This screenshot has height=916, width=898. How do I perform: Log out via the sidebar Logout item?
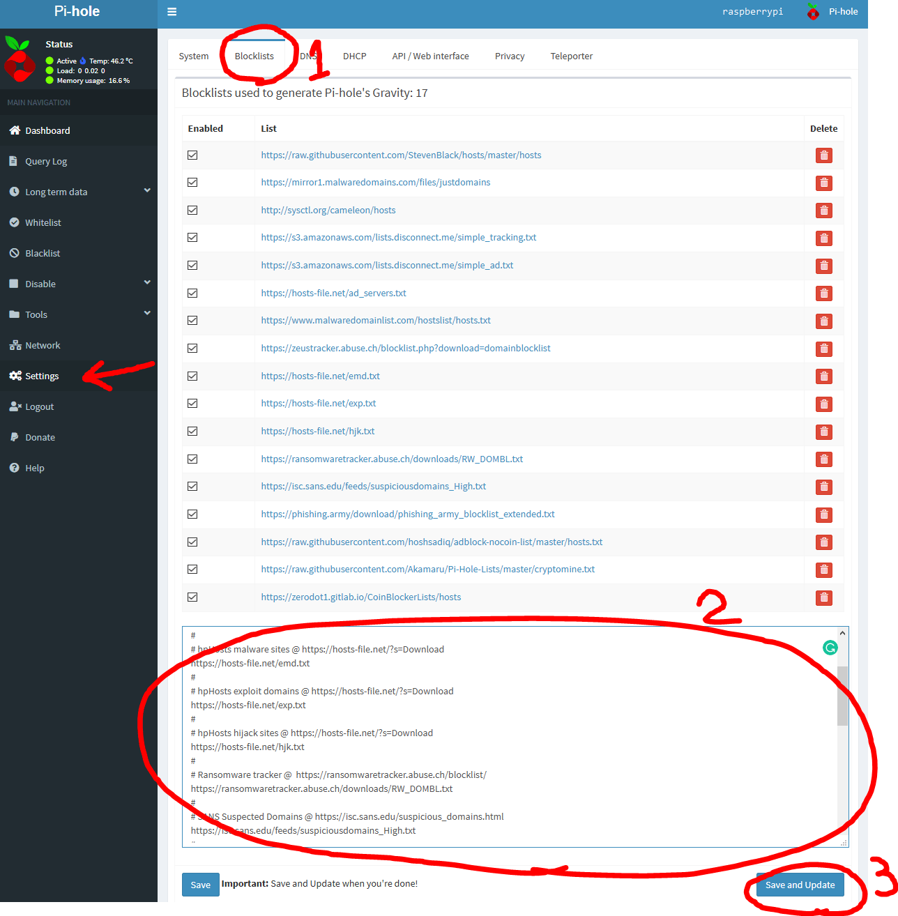[79, 406]
